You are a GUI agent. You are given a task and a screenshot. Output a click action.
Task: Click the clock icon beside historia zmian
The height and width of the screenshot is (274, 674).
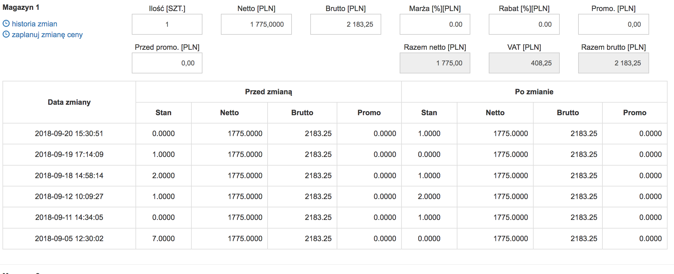(6, 23)
